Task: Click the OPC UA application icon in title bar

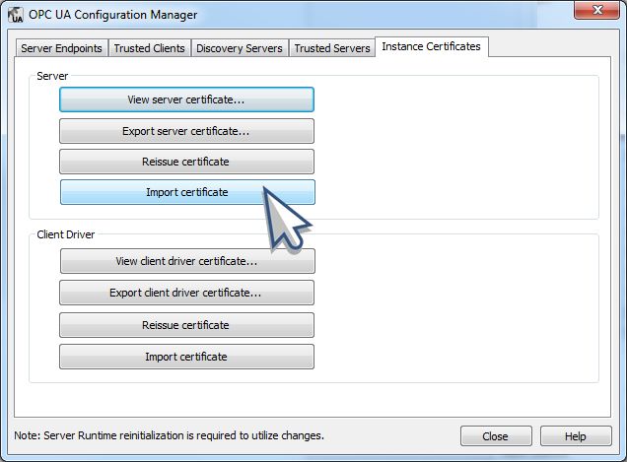Action: tap(16, 15)
